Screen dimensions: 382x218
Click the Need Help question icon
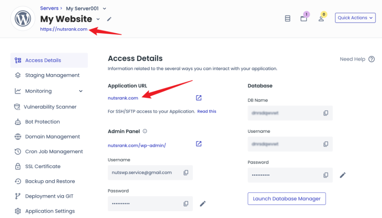[x=371, y=59]
